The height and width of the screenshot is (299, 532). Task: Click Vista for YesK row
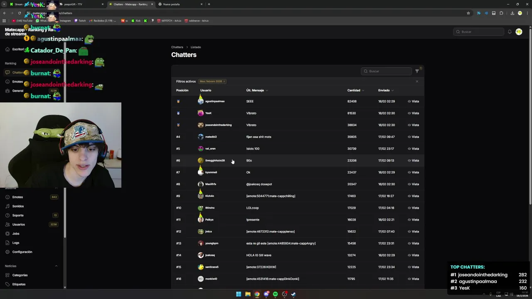coord(413,113)
